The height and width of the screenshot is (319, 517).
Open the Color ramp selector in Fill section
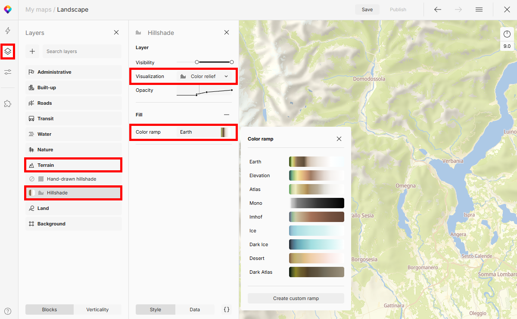tap(205, 132)
